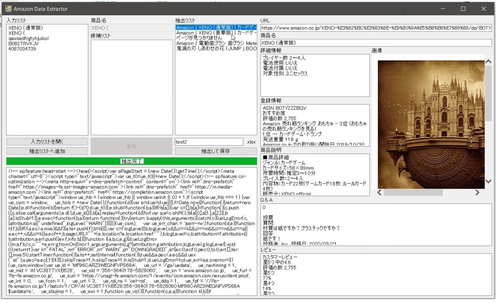Image resolution: width=496 pixels, height=303 pixels.
Task: Click the image panel's left arrow
Action: pos(379,192)
